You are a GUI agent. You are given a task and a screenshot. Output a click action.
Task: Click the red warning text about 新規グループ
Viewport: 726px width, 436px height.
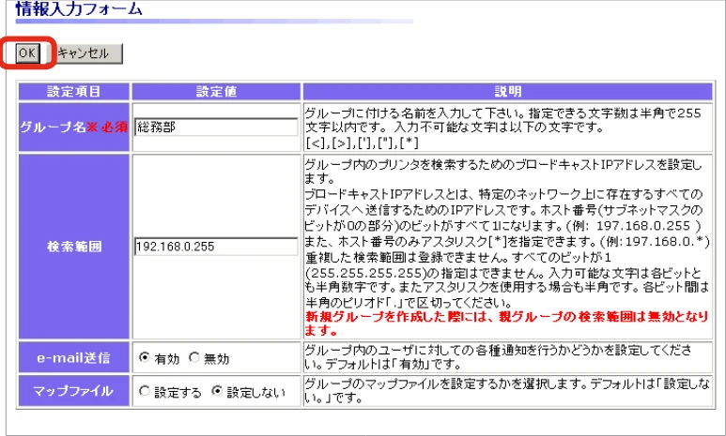(x=507, y=323)
